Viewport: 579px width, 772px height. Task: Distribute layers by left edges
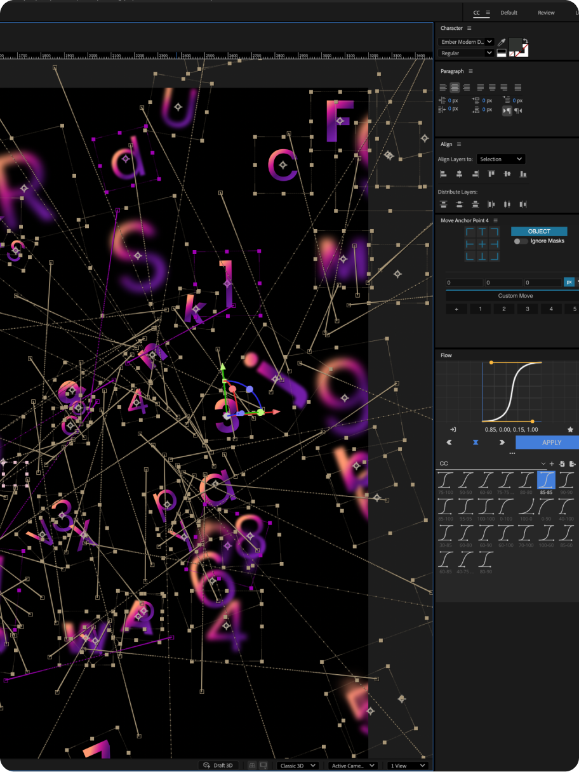(x=491, y=204)
